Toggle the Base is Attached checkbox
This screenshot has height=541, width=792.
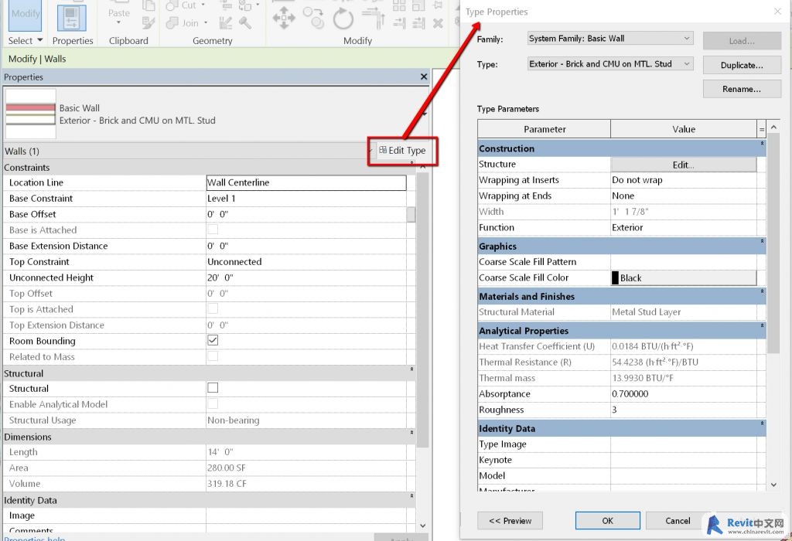coord(213,230)
